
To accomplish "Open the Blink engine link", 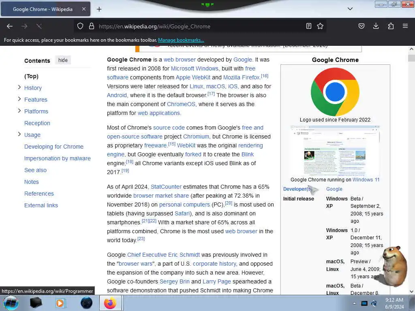I will tap(248, 154).
